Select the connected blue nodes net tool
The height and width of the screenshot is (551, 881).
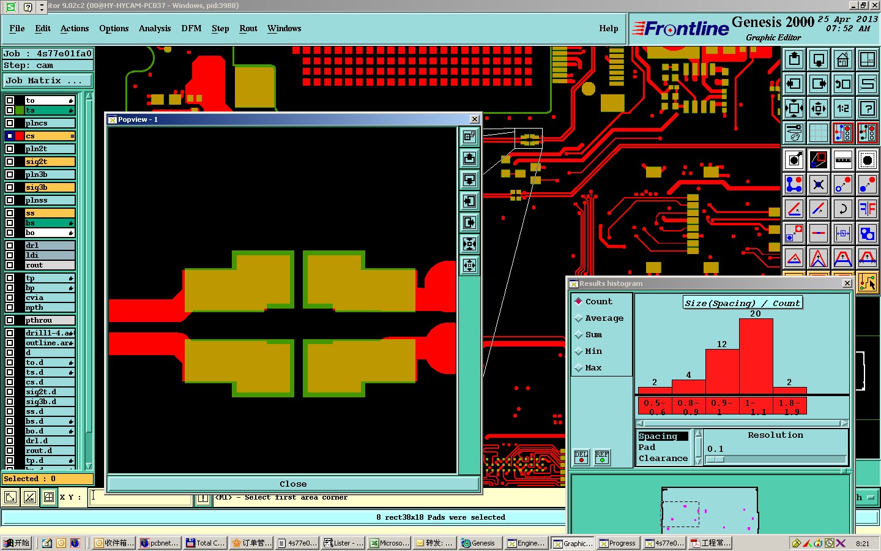point(794,184)
